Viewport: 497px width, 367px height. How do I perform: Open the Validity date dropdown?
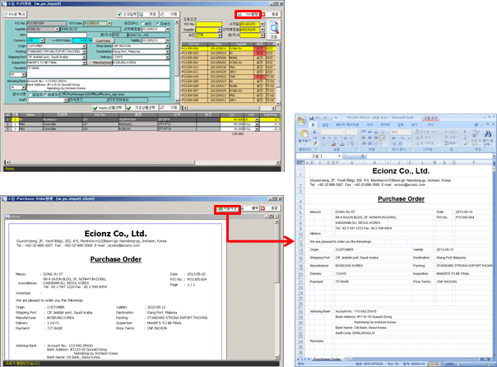coord(168,40)
